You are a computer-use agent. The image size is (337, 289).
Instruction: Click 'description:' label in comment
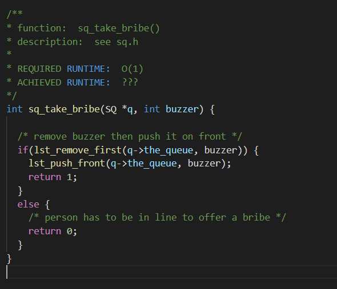[50, 42]
